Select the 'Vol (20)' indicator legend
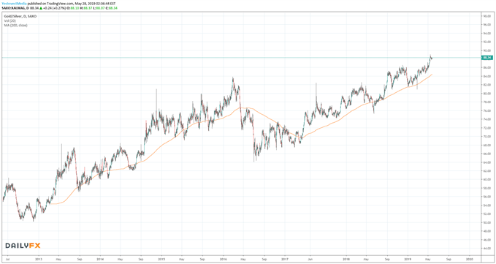This screenshot has width=496, height=264. (9, 20)
